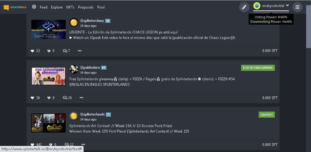Open @pablodare profile avatar
This screenshot has height=152, width=311.
click(74, 69)
